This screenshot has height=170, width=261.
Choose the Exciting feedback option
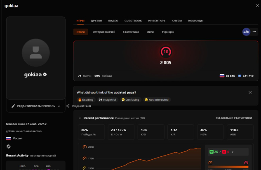click(86, 99)
